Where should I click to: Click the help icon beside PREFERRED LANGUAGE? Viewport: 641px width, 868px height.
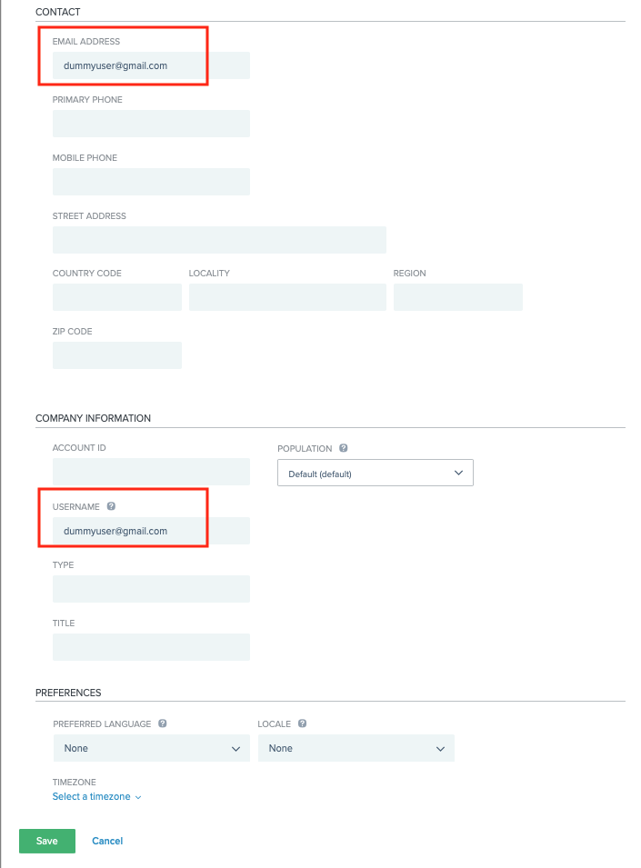coord(162,723)
